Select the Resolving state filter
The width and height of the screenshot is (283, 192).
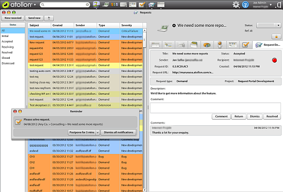13,47
